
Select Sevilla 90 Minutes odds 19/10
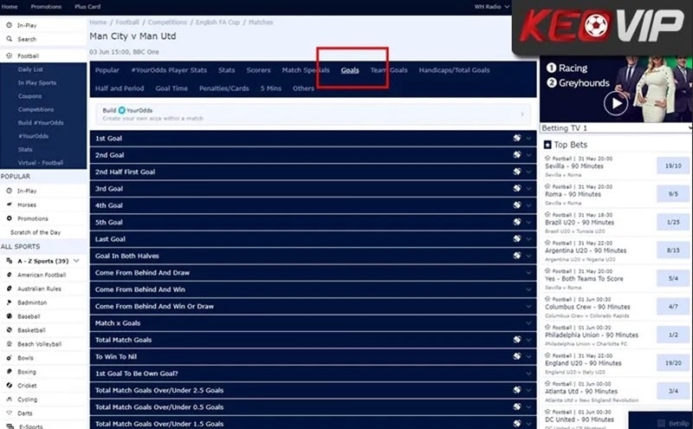tap(673, 166)
